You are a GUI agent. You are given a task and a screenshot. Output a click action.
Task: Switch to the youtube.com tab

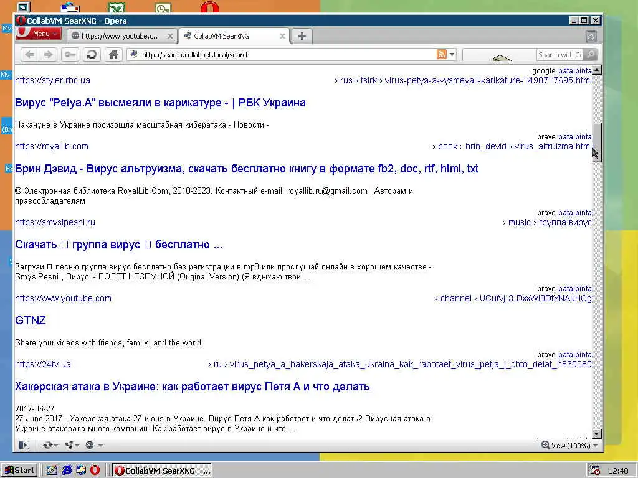pos(121,36)
